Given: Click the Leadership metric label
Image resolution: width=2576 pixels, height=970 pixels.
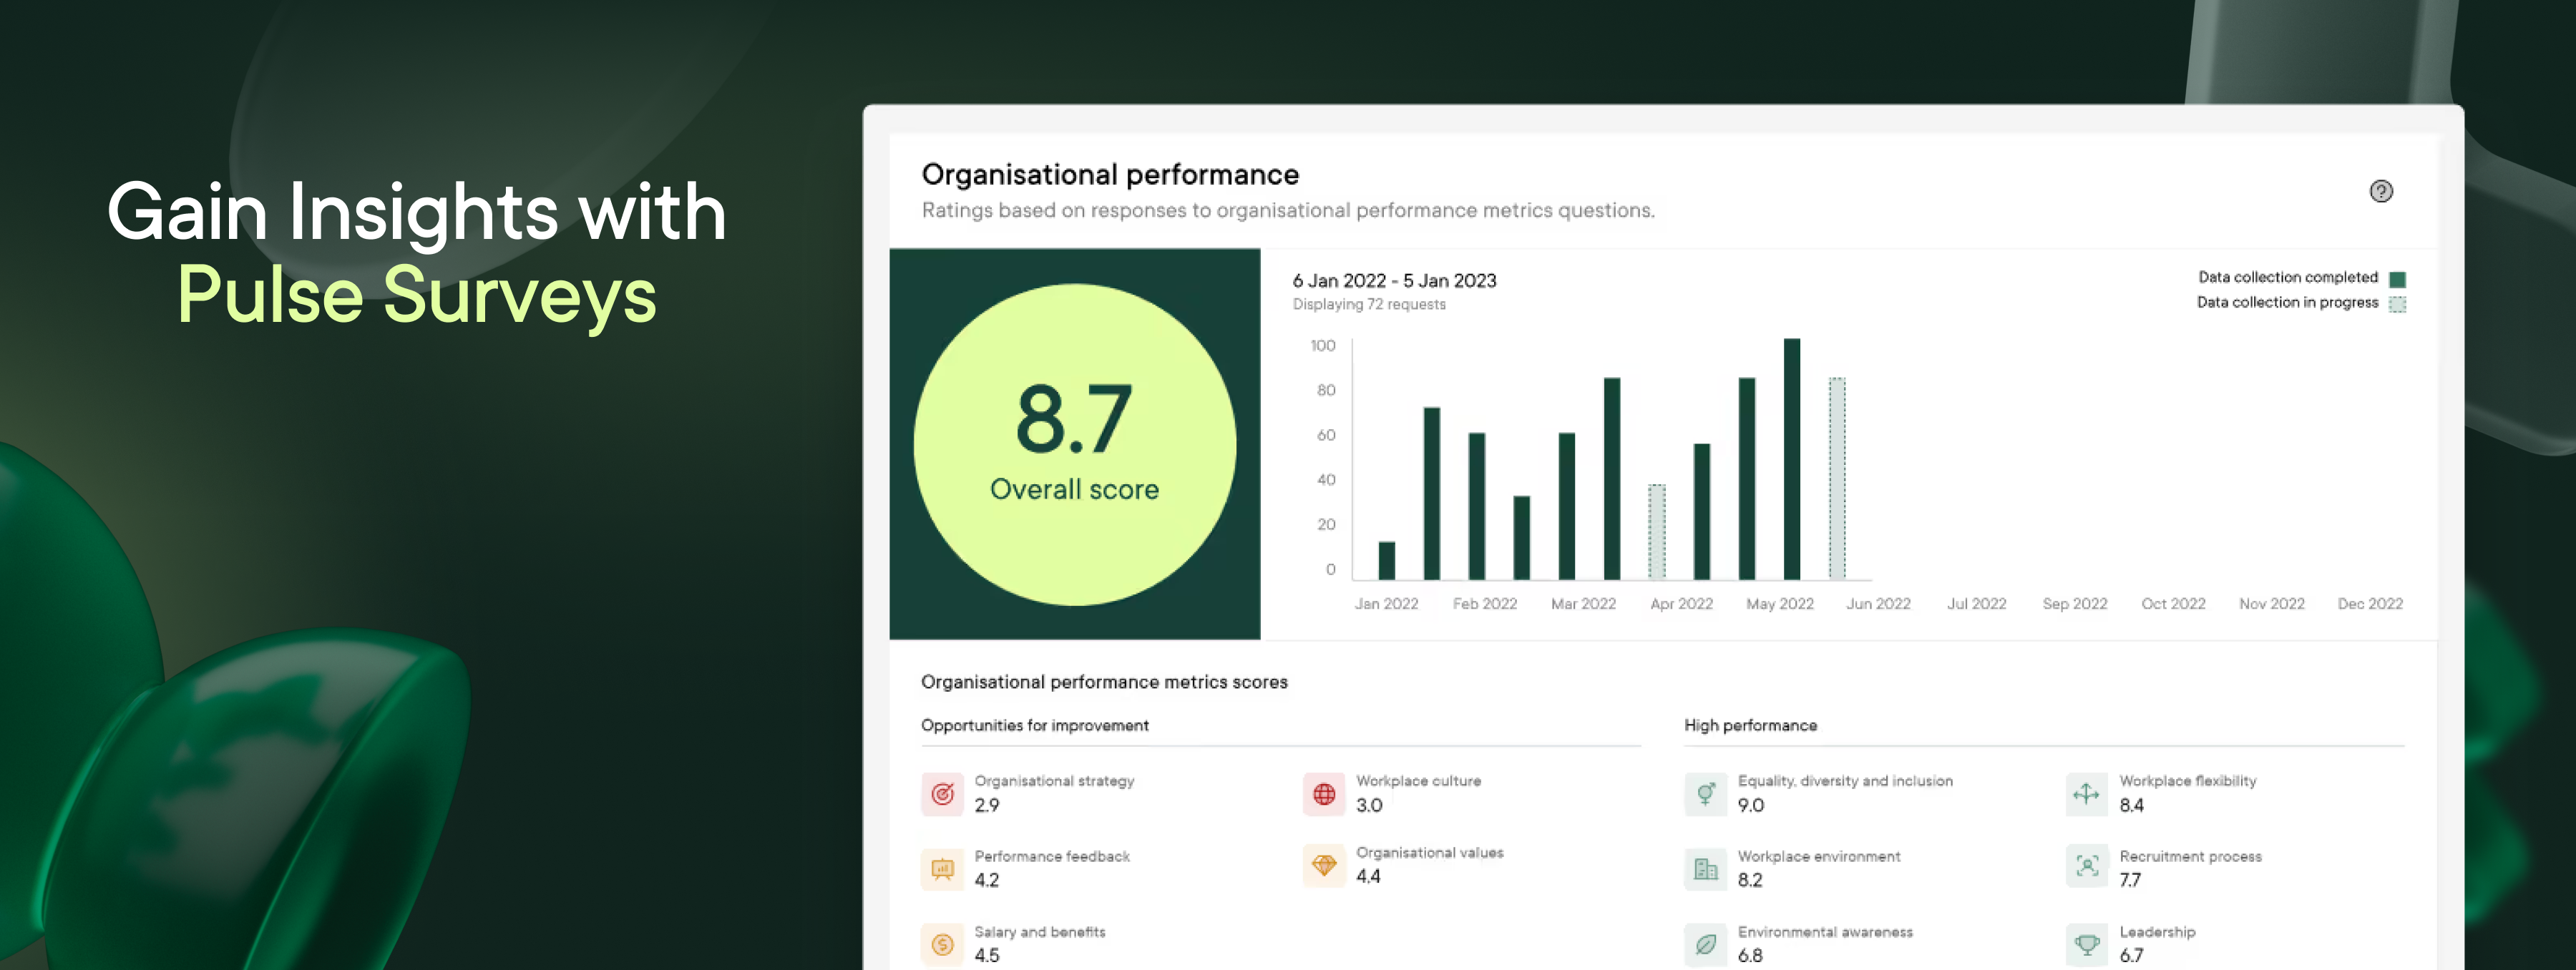Looking at the screenshot, I should (x=2157, y=932).
